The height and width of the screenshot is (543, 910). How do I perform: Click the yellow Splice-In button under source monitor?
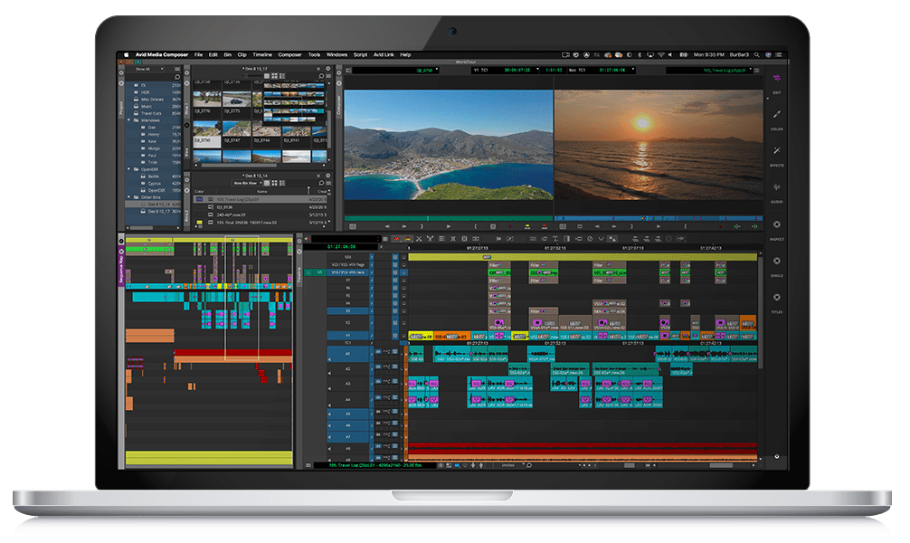[x=527, y=226]
